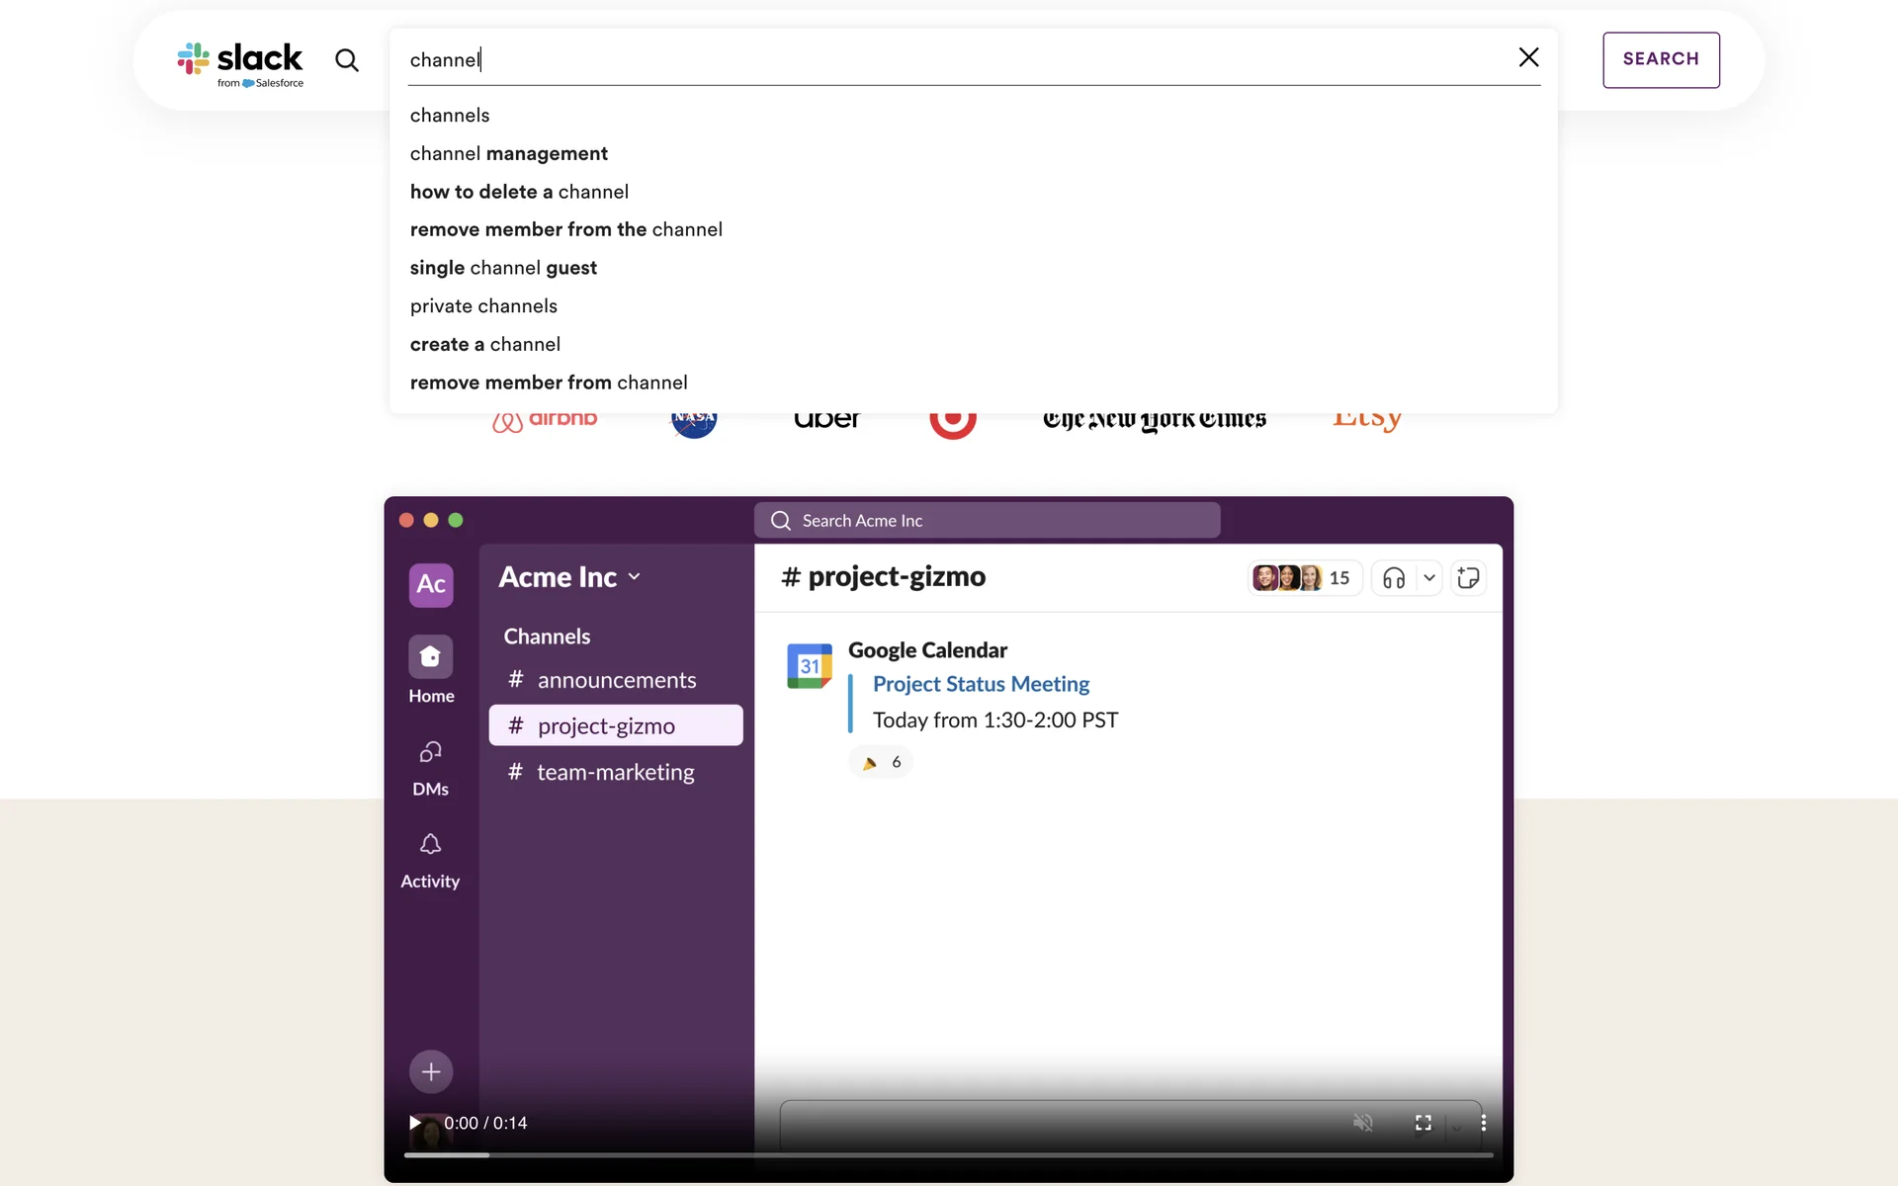Image resolution: width=1898 pixels, height=1186 pixels.
Task: Pick the 'private channels' suggestion
Action: 483,306
